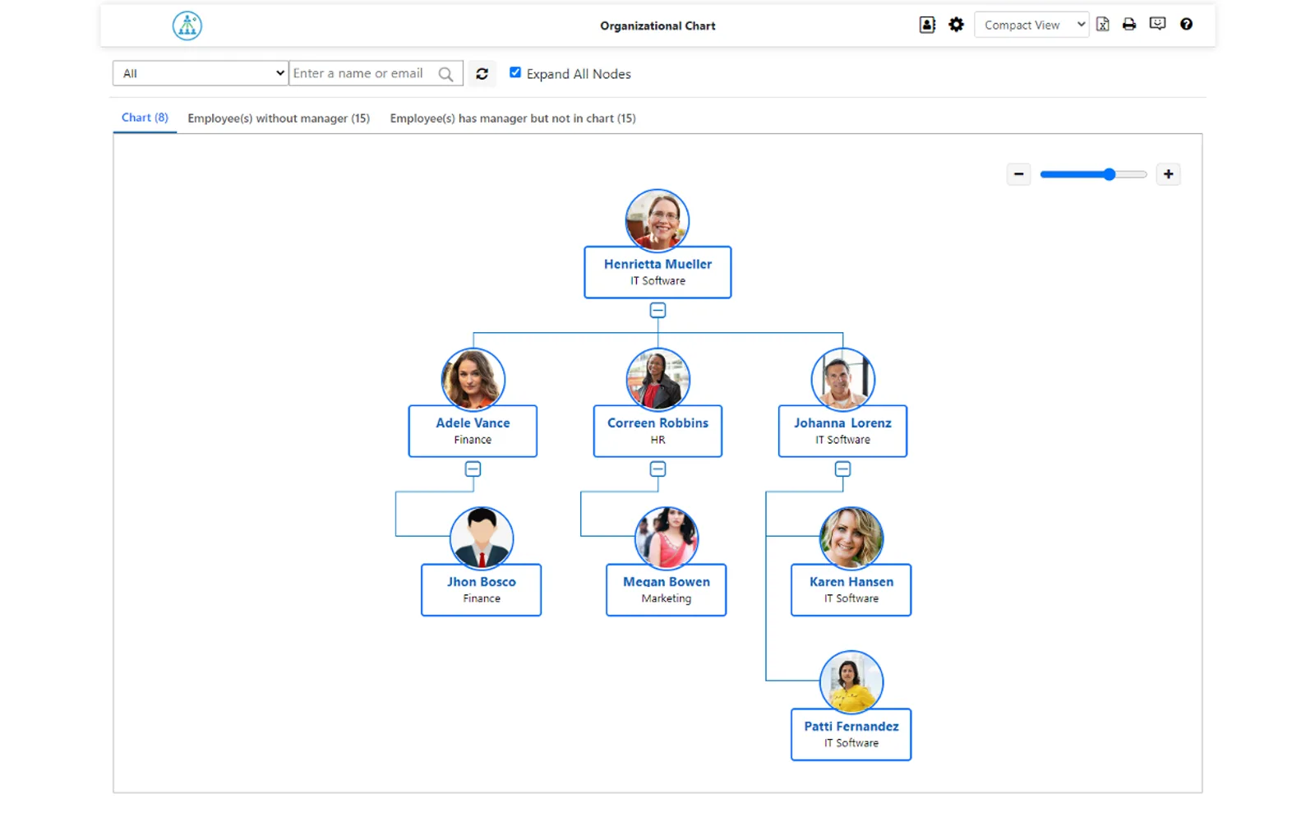Open the All filter dropdown
Viewport: 1315px width, 822px height.
pyautogui.click(x=201, y=73)
